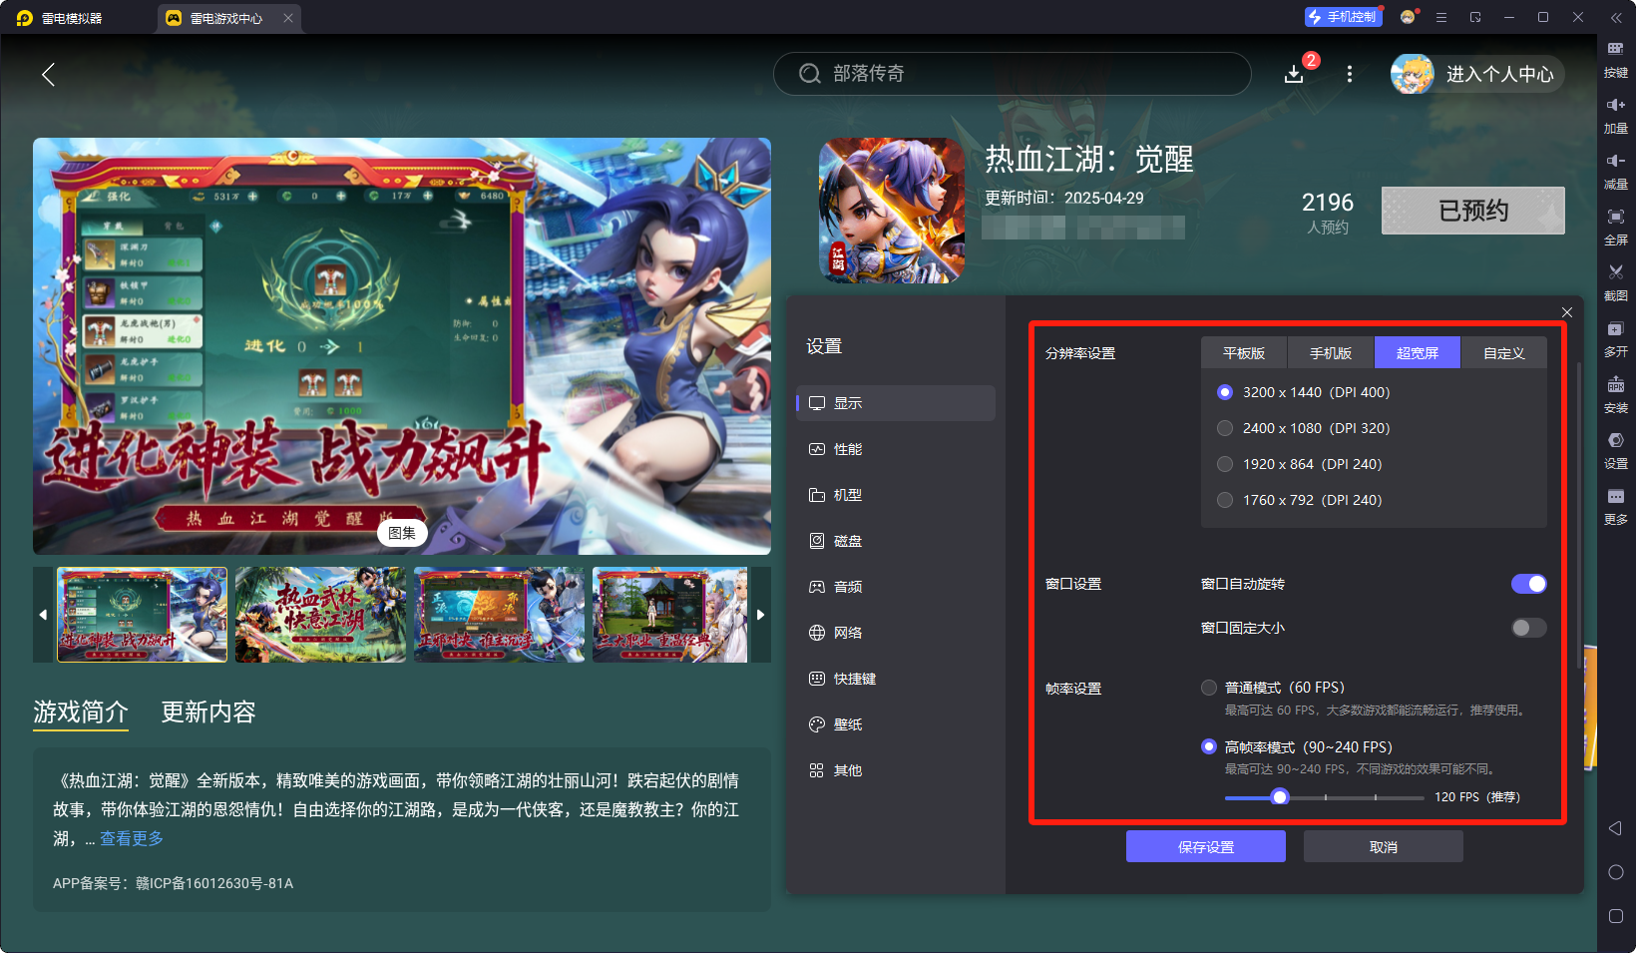1636x953 pixels.
Task: Open the 显示 settings category
Action: pos(896,403)
